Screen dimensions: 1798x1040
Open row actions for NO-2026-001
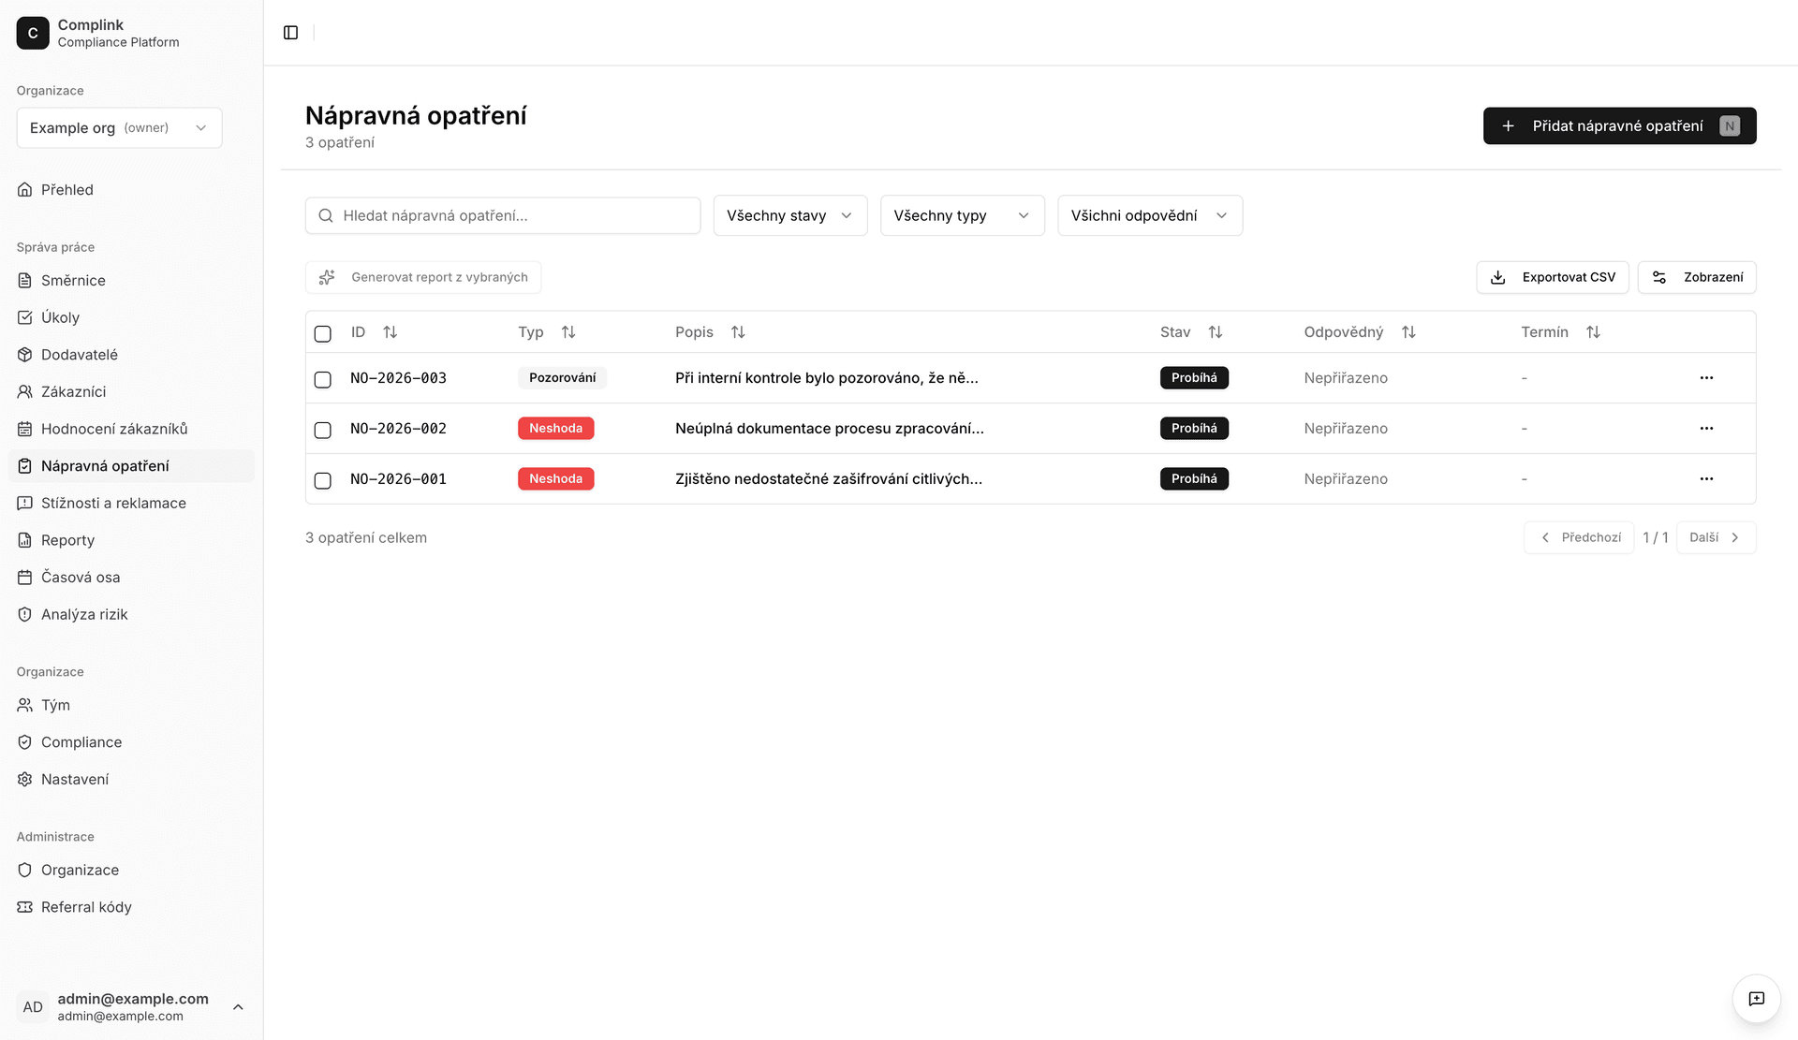point(1706,479)
